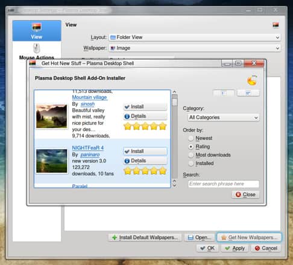This screenshot has height=265, width=293.
Task: Expand the All Categories combo box
Action: tap(224, 118)
